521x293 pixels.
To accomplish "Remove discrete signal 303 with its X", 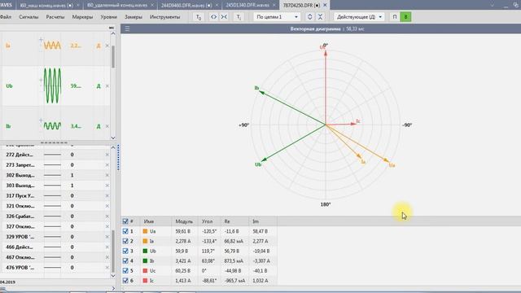I will (107, 186).
